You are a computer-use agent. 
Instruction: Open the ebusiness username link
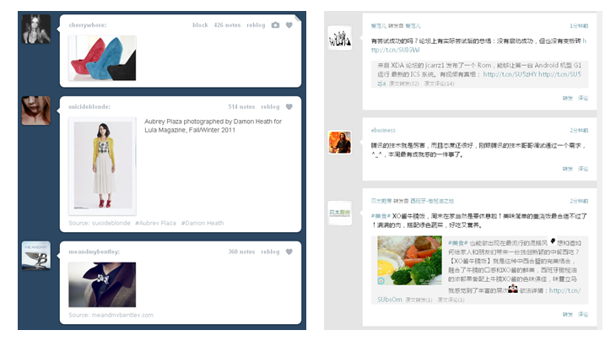(383, 131)
